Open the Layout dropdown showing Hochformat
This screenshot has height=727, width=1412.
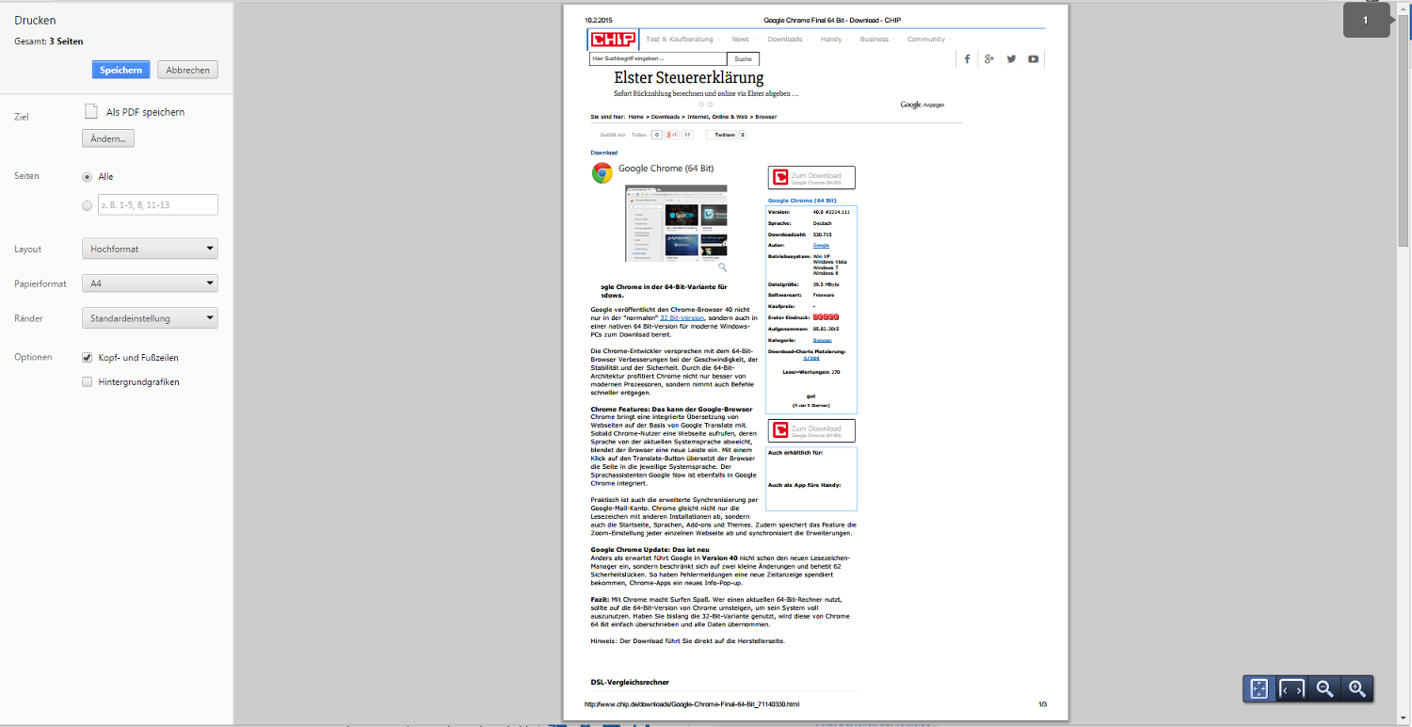[x=150, y=250]
